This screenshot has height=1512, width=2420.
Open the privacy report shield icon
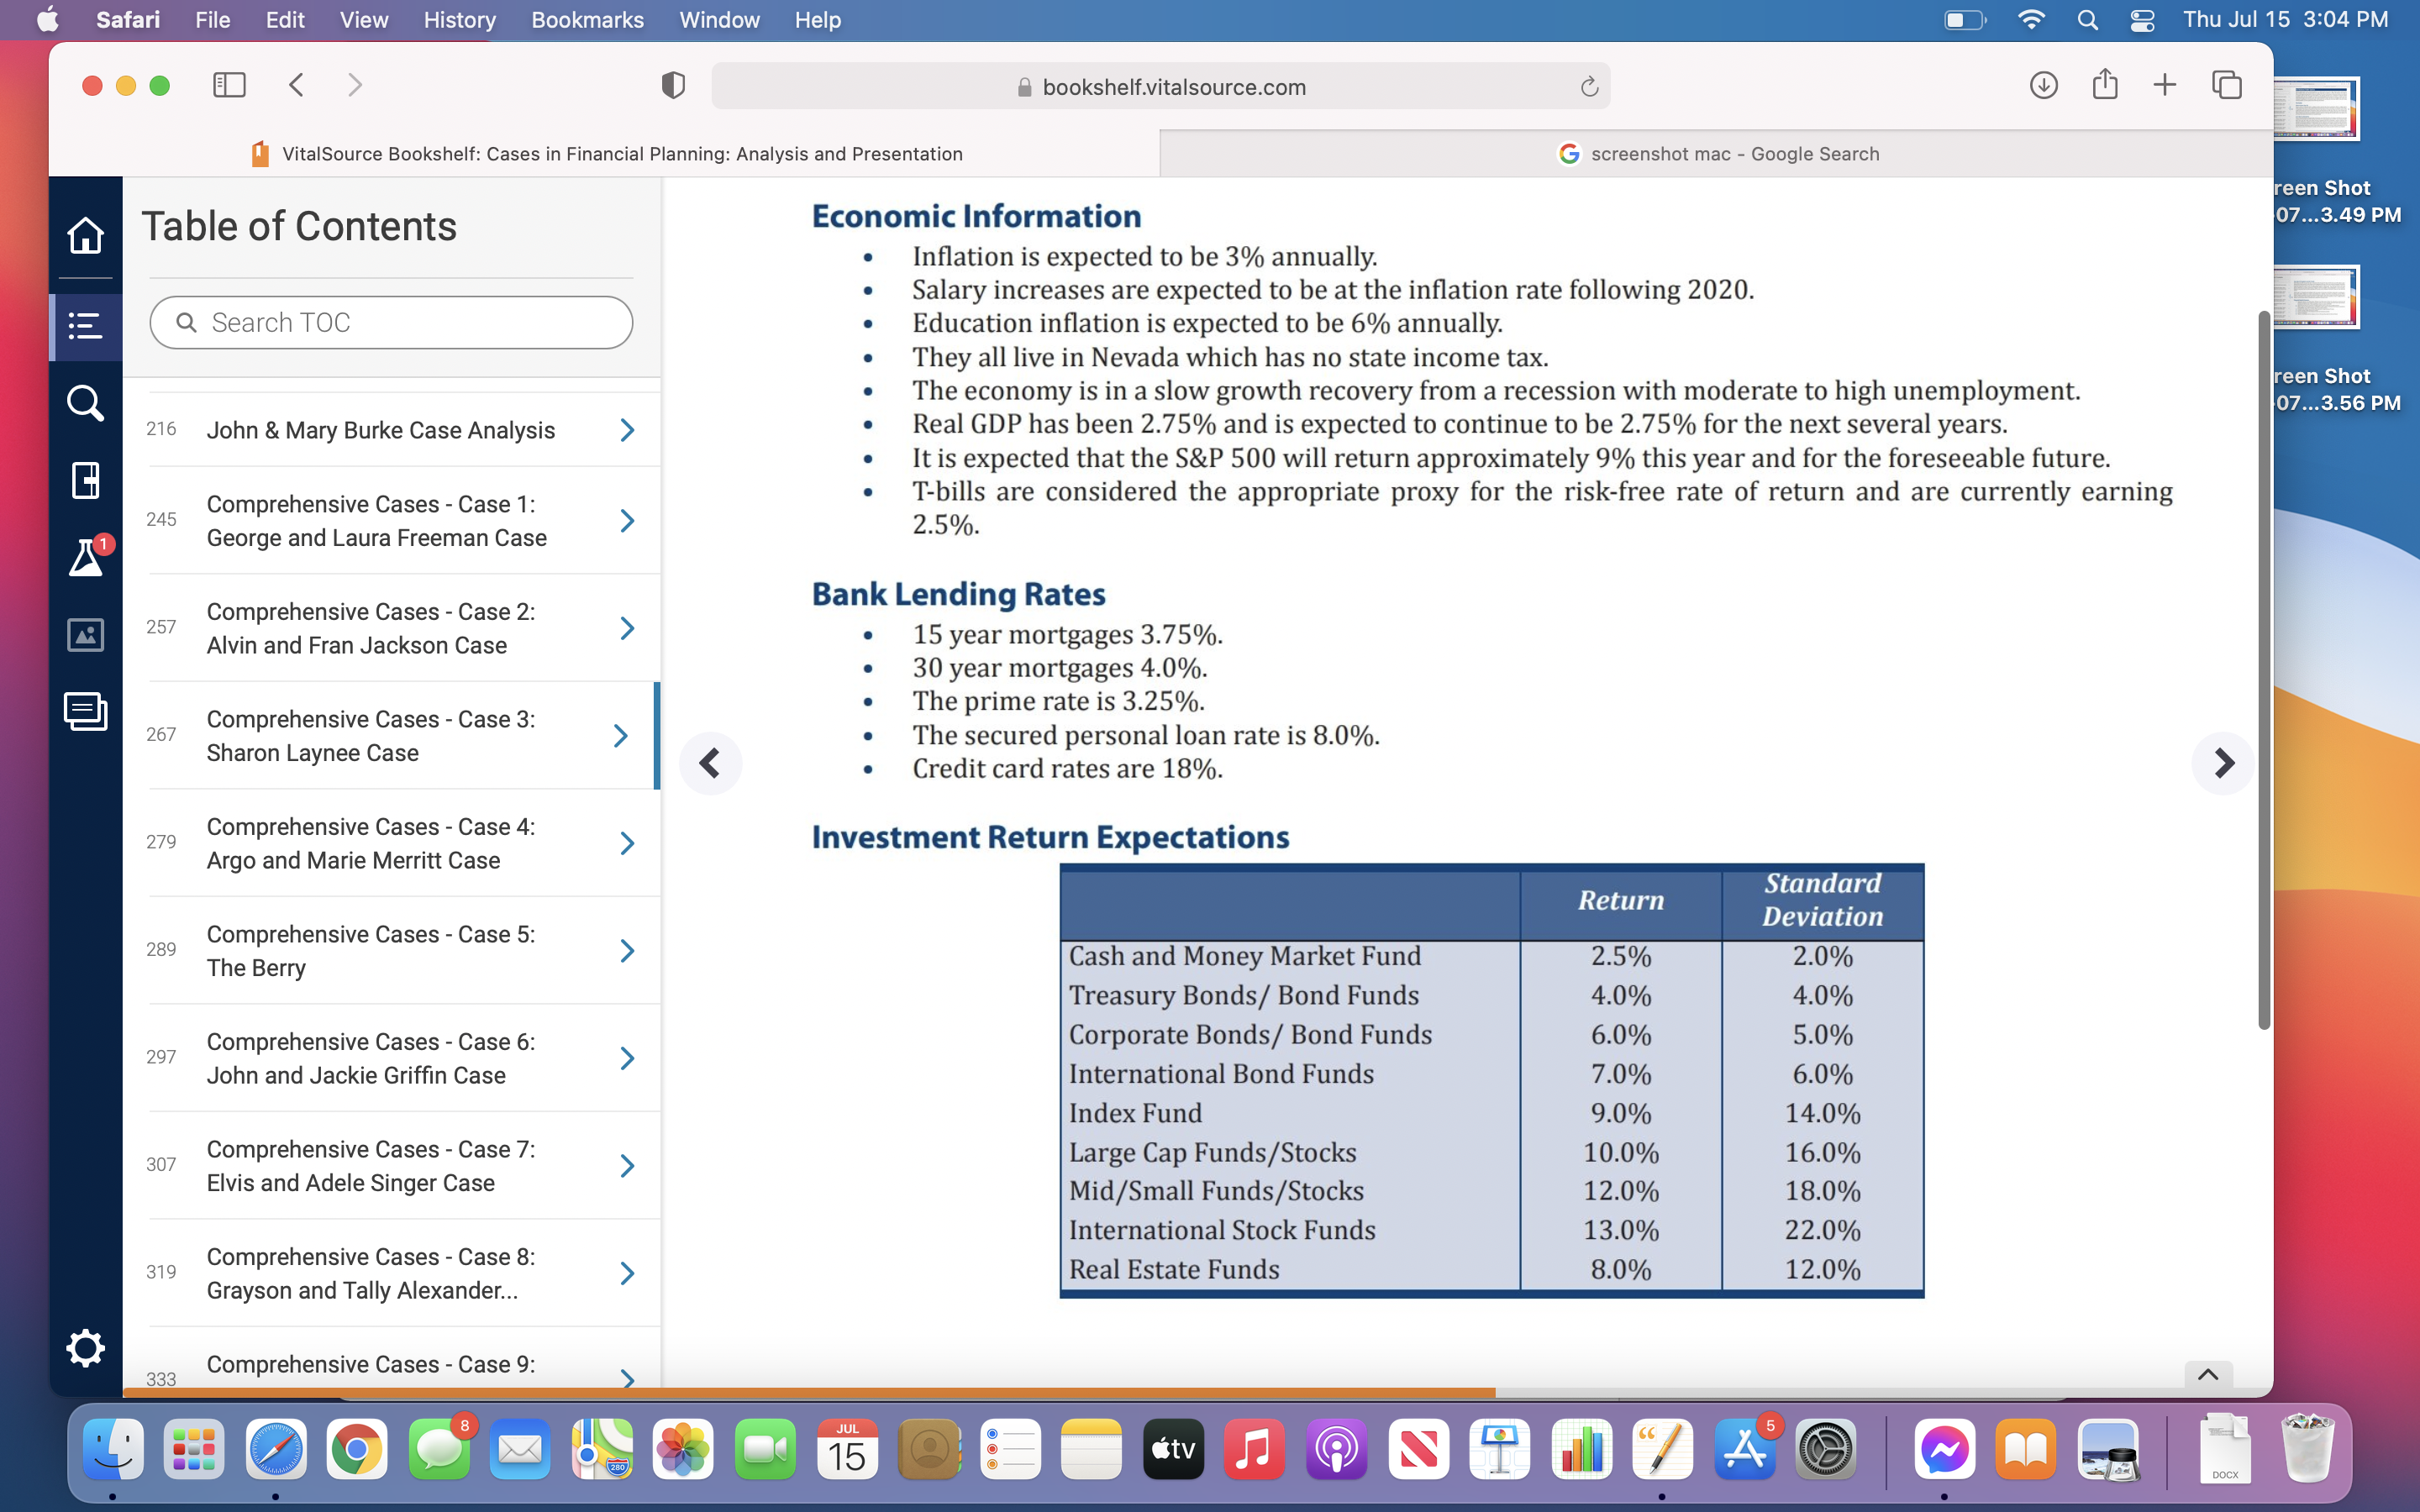pyautogui.click(x=673, y=85)
